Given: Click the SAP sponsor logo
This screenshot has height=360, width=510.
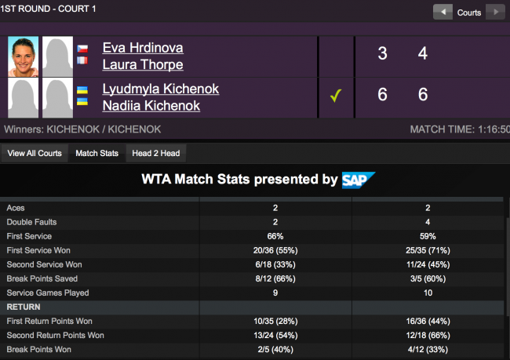Looking at the screenshot, I should (x=359, y=180).
